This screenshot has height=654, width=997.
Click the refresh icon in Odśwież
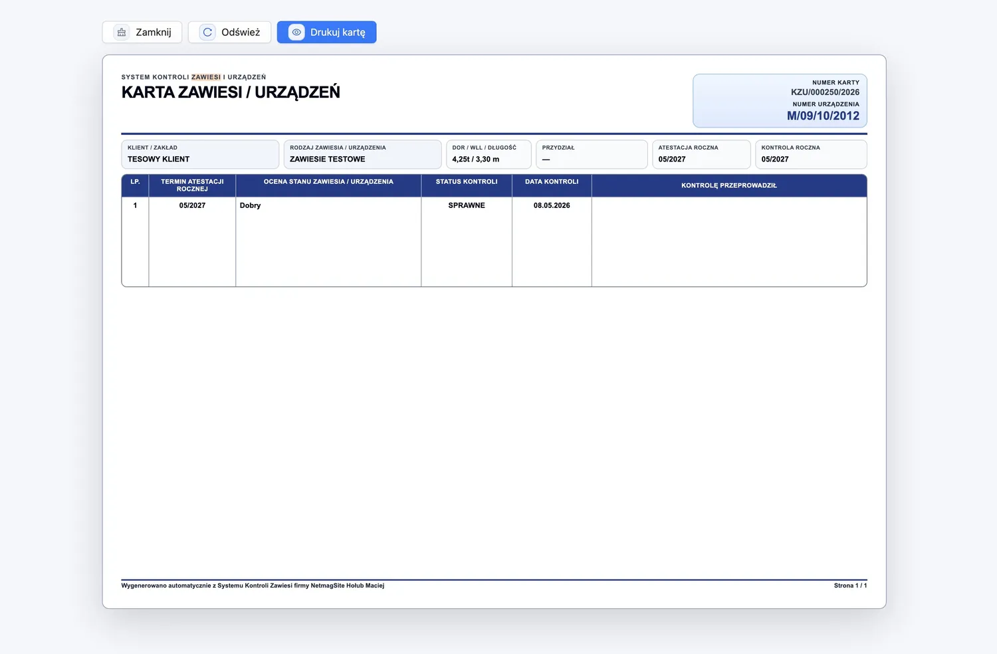point(207,32)
